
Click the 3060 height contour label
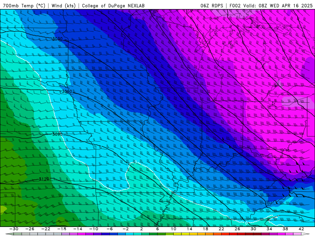point(67,92)
